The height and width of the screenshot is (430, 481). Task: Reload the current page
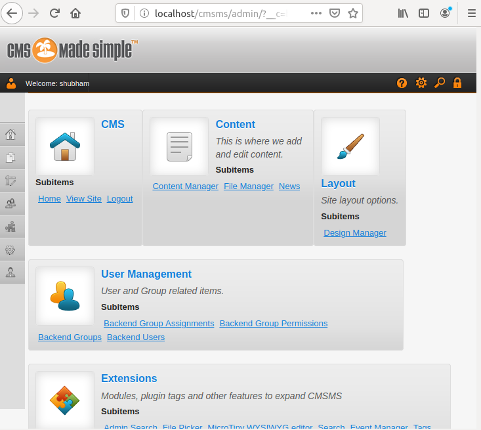(54, 13)
